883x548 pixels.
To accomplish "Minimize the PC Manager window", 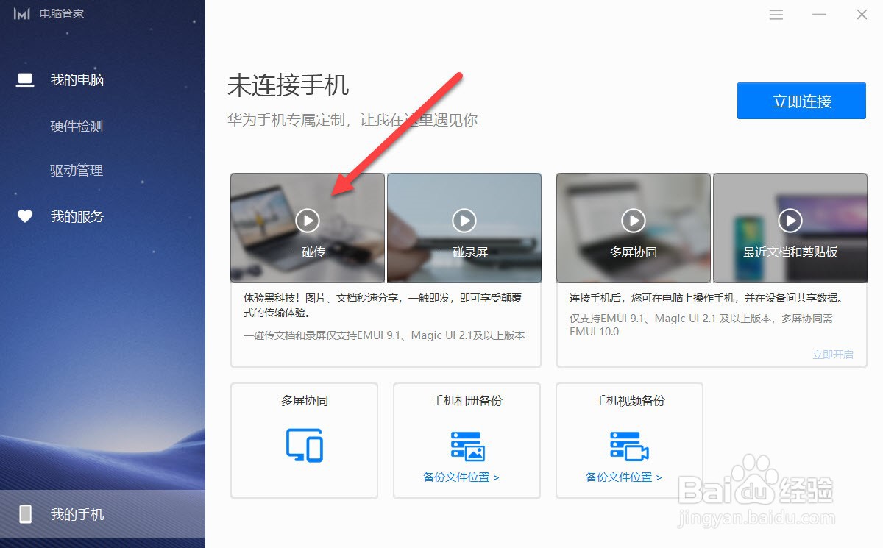I will coord(820,14).
